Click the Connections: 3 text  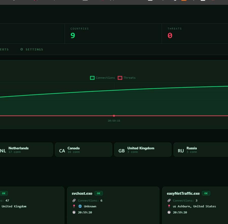click(185, 201)
